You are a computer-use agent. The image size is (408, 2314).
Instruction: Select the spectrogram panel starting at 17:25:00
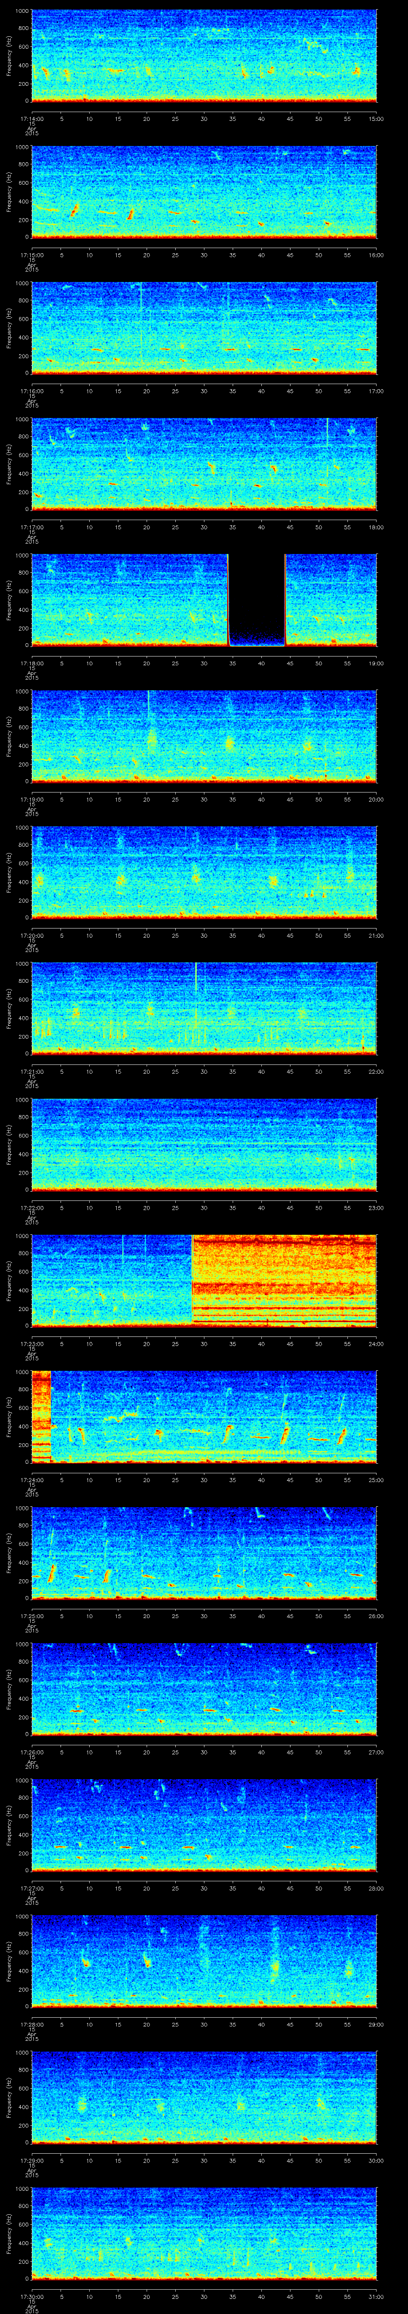coord(204,1553)
